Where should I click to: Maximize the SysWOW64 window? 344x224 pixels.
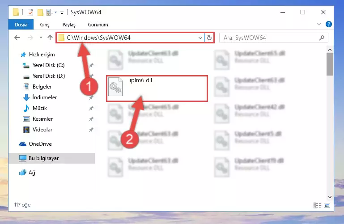coord(303,12)
